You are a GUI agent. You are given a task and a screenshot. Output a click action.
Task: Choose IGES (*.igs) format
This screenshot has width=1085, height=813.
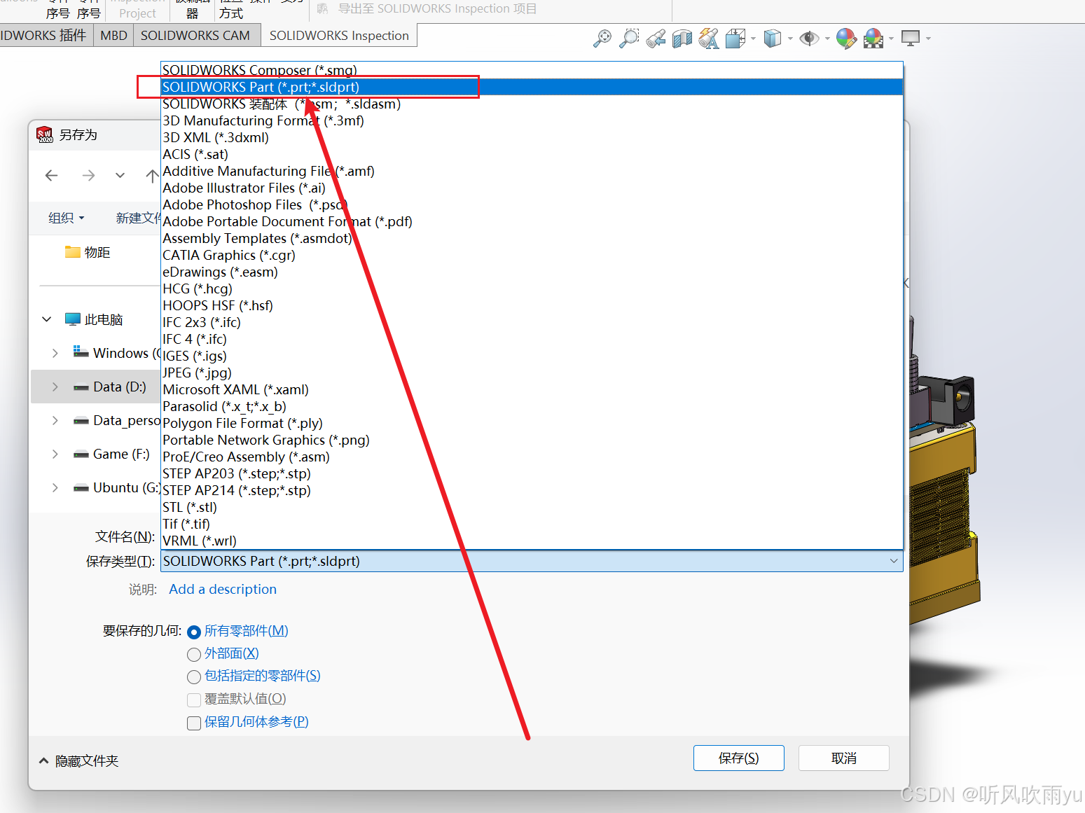coord(532,356)
